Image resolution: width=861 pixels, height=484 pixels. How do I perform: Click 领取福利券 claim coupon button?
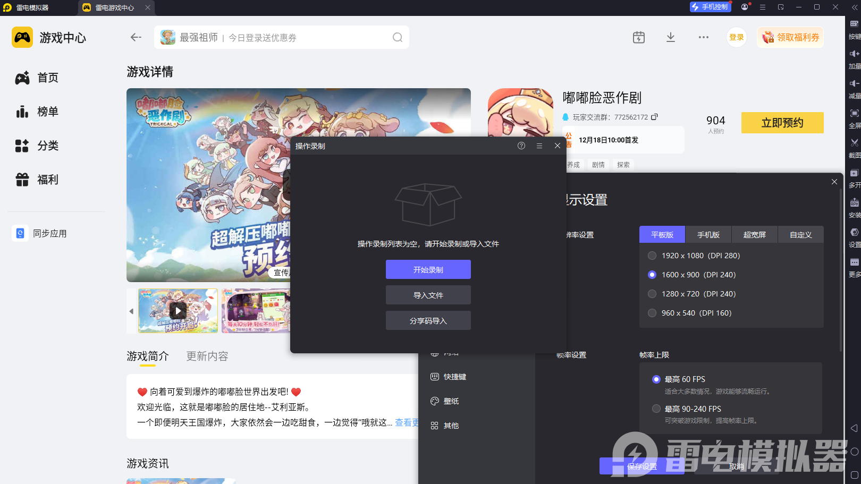(790, 37)
